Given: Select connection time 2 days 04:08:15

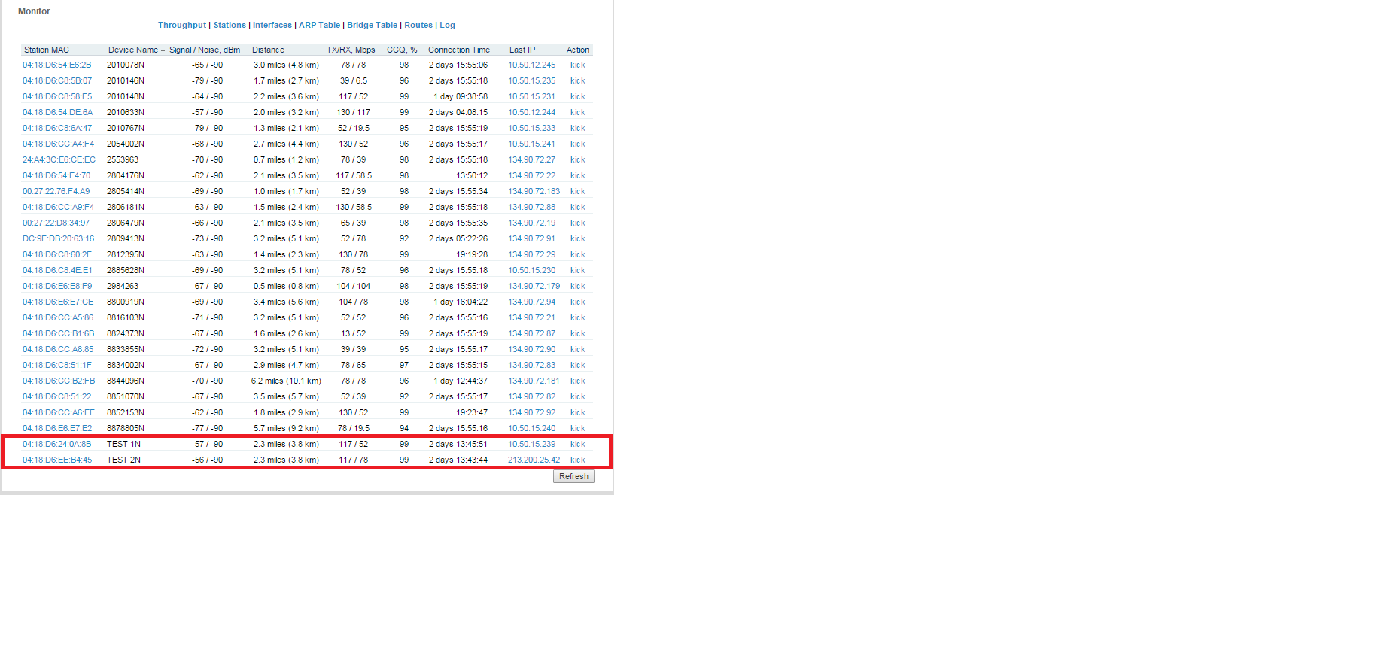Looking at the screenshot, I should 458,112.
